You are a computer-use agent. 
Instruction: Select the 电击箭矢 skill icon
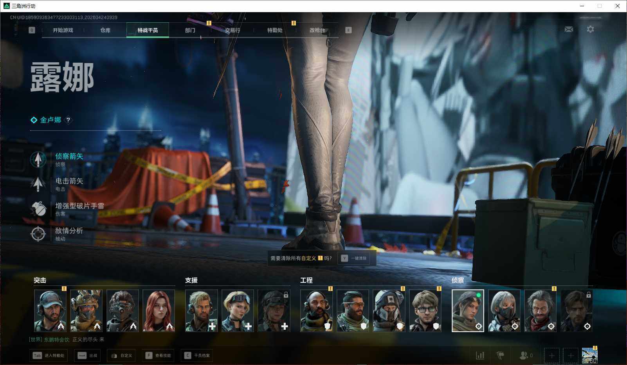[x=38, y=184]
